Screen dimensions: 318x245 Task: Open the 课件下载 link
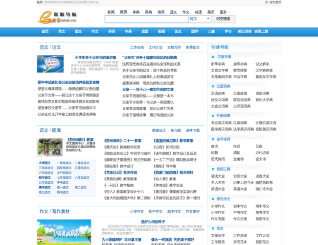click(193, 130)
